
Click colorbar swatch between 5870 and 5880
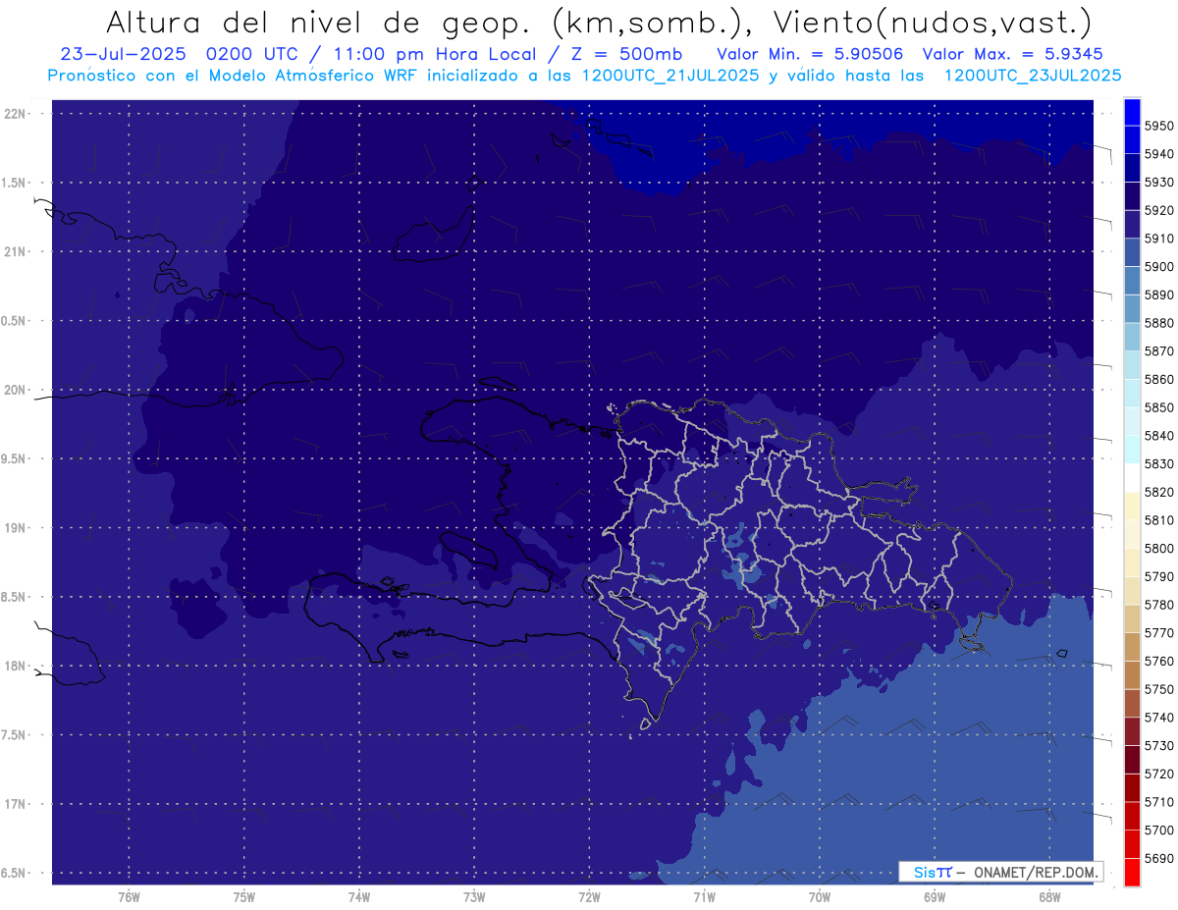[1132, 337]
